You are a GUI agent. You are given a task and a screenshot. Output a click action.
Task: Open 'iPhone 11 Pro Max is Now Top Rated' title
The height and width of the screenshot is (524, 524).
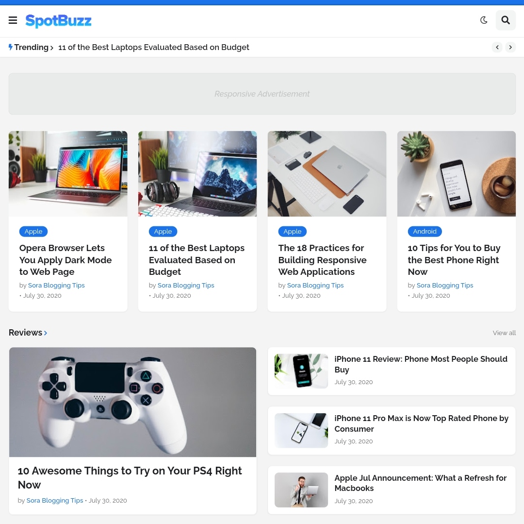[x=422, y=423]
